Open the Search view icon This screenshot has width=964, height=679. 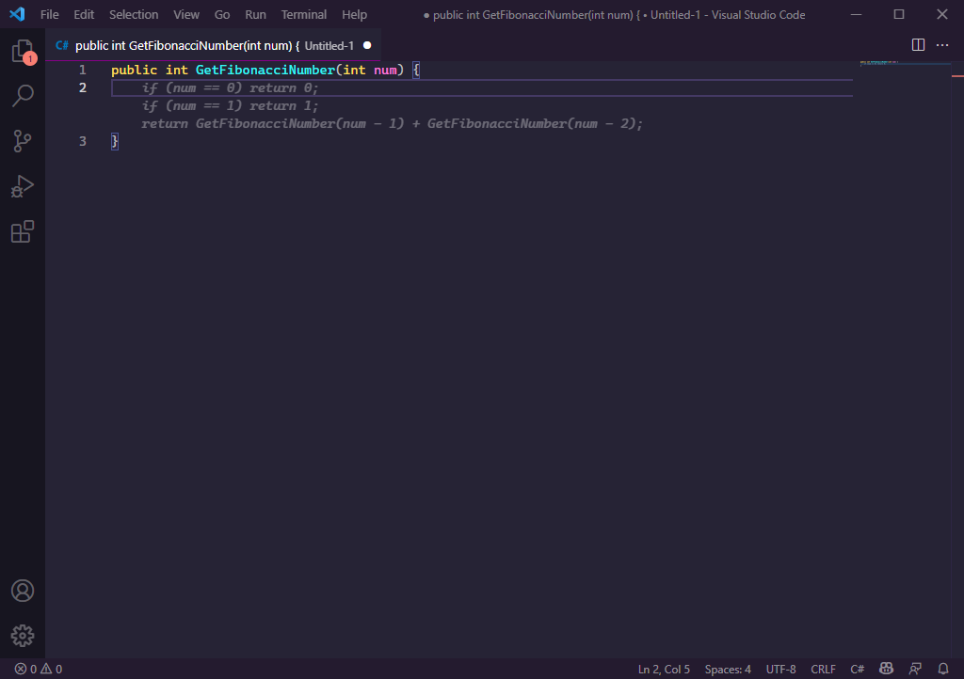tap(23, 96)
